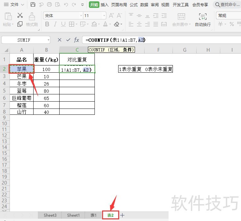This screenshot has height=221, width=241.
Task: Switch to the 公式 ribbon tab
Action: point(134,5)
